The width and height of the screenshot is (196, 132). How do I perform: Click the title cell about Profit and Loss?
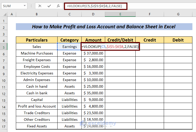click(104, 27)
